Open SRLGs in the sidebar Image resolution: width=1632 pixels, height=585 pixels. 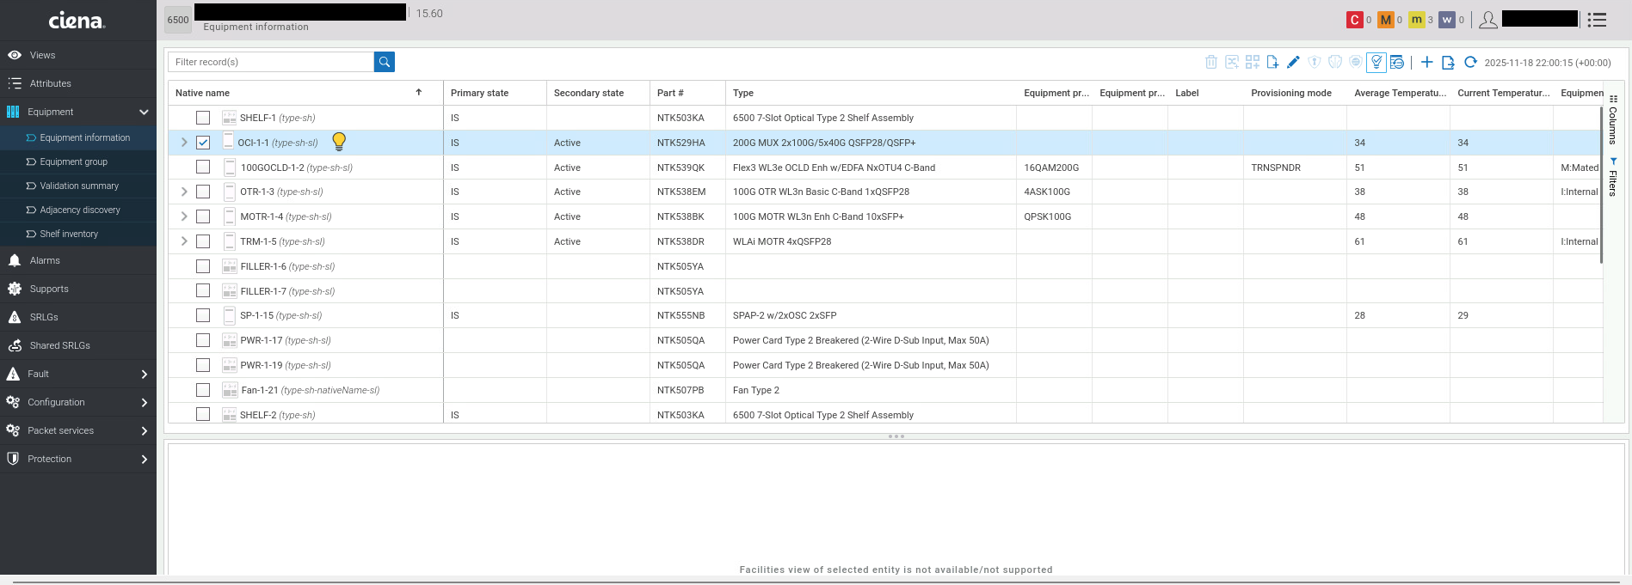[78, 317]
